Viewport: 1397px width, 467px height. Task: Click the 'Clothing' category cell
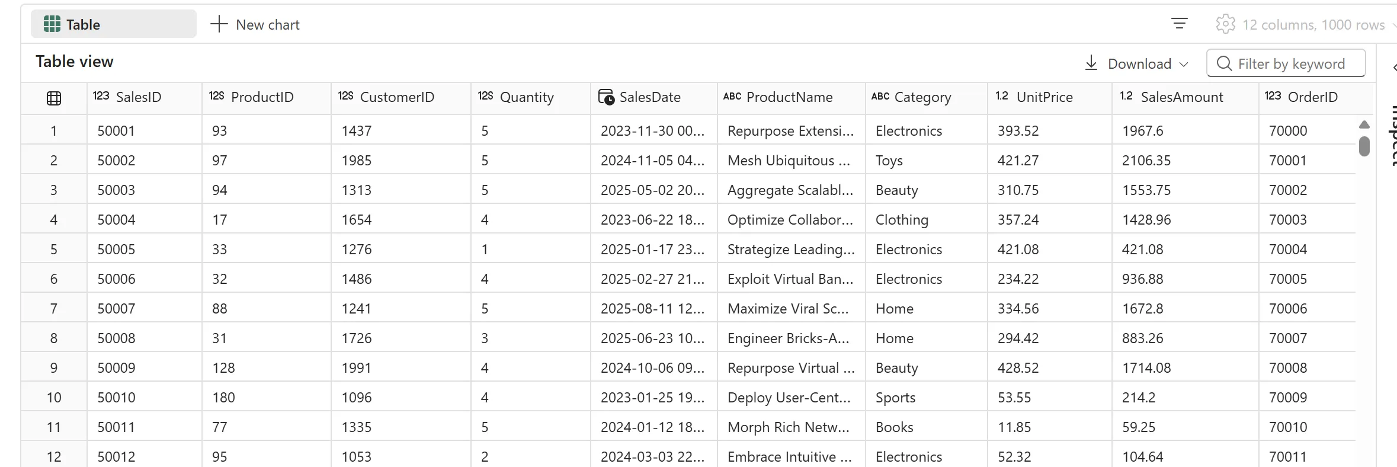click(x=927, y=219)
